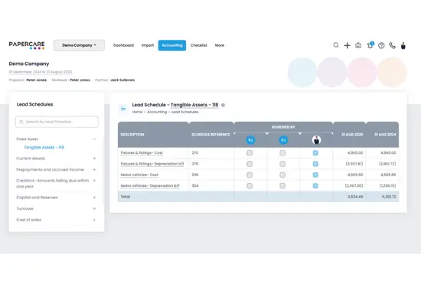This screenshot has width=421, height=291.
Task: Open the More menu
Action: point(220,45)
